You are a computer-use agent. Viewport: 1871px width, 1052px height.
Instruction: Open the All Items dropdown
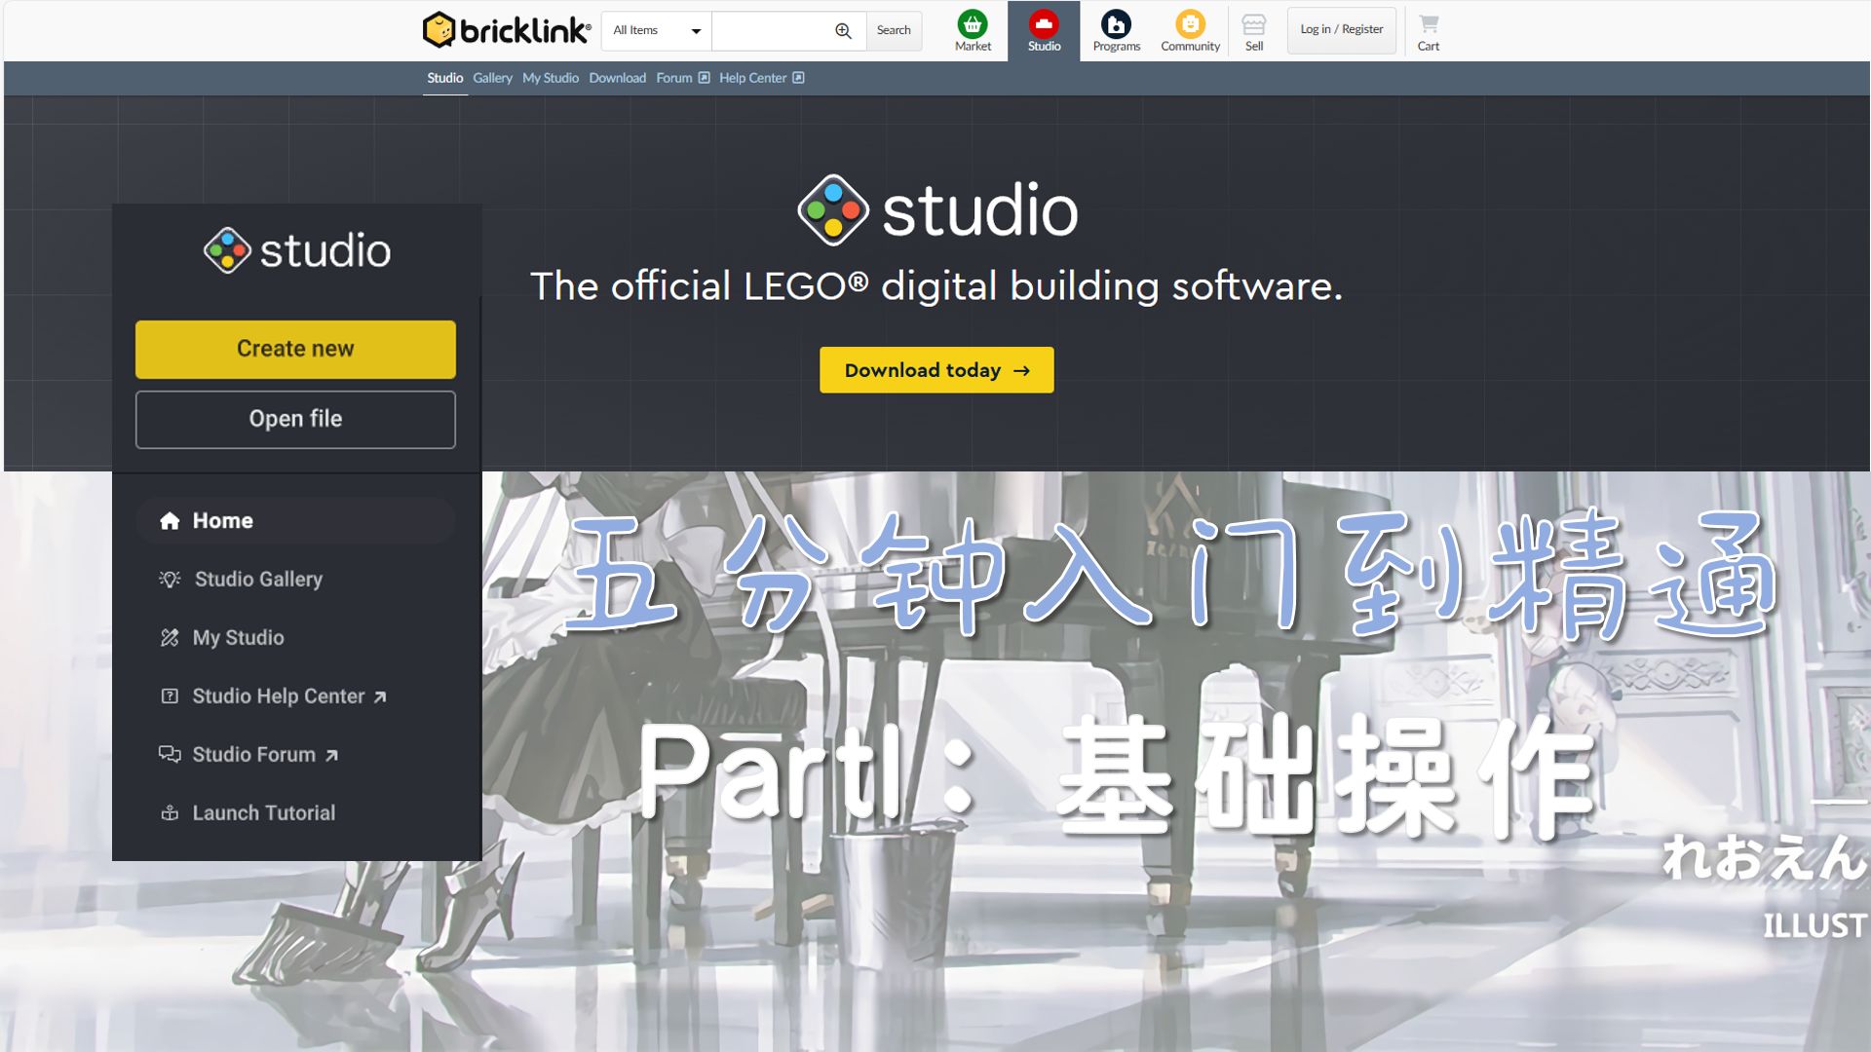point(657,30)
